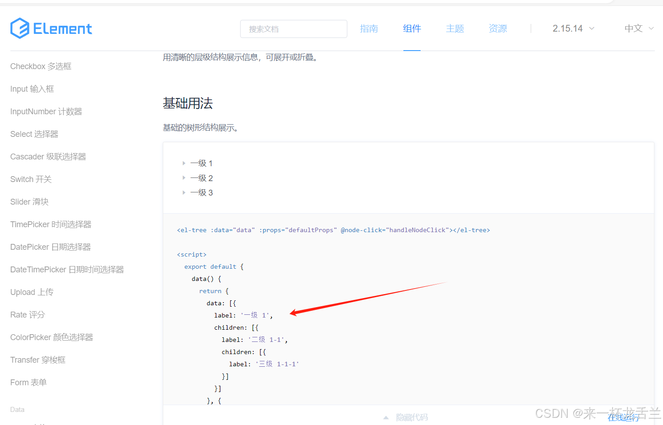
Task: Click the 'export default {' code line
Action: pyautogui.click(x=214, y=266)
